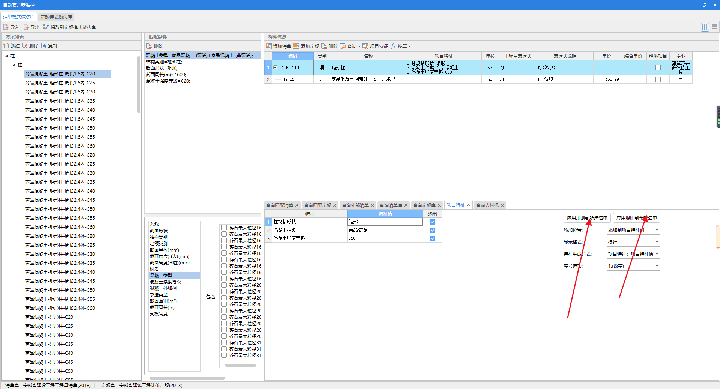Click the 添加清单 toolbar icon
Screen dimensions: 720x389
[x=269, y=46]
